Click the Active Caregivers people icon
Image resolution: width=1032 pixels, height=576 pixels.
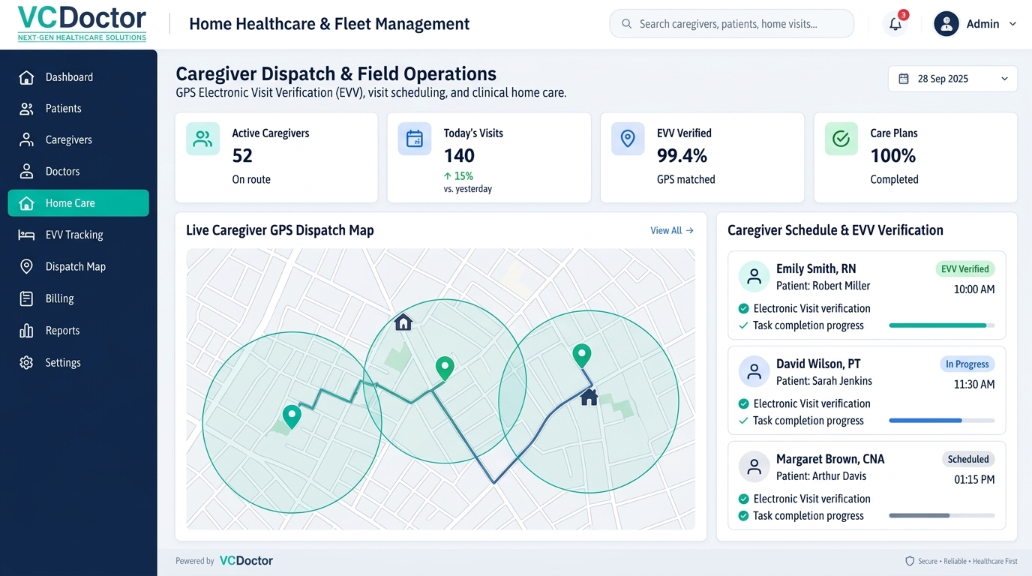(x=202, y=139)
